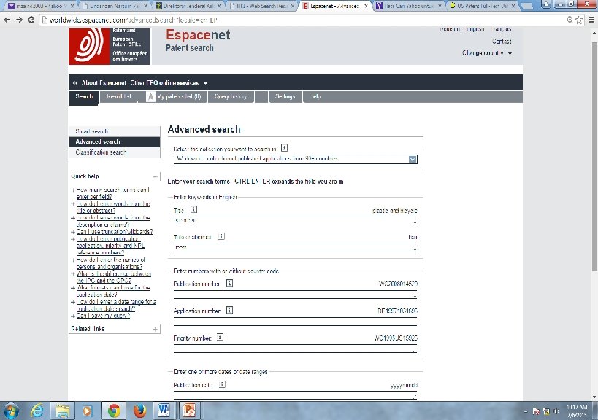Switch to Result list tab
Screen dimensions: 598x420
[x=119, y=97]
